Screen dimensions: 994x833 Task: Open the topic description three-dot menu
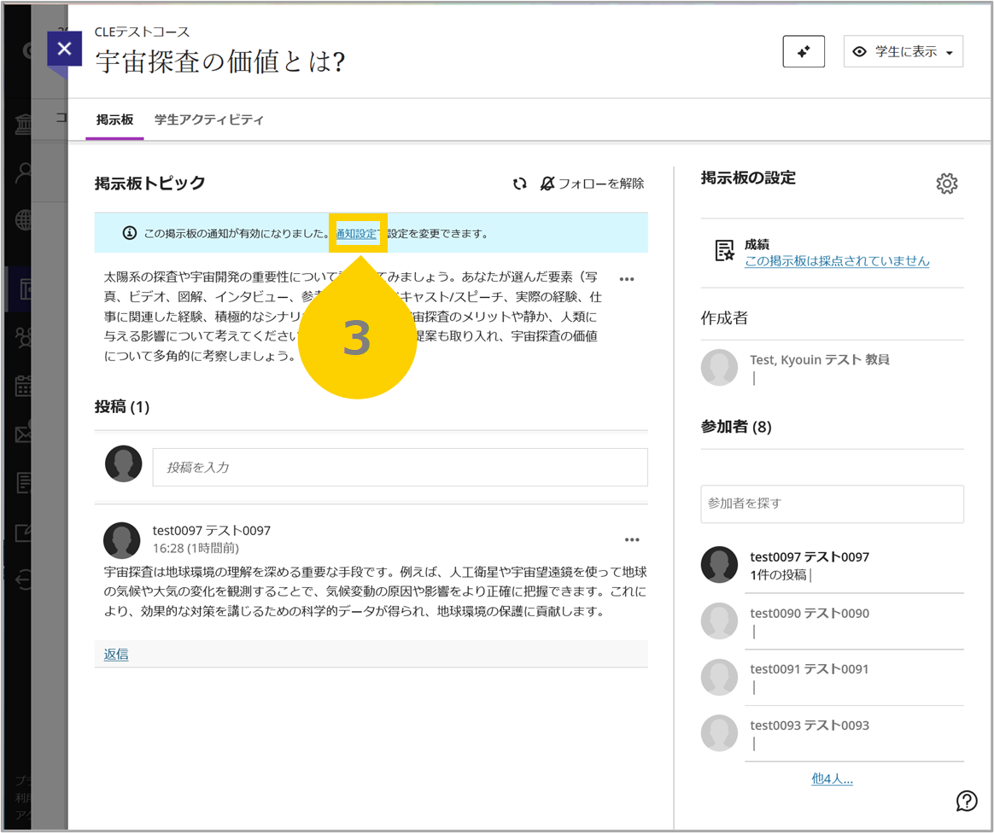626,279
